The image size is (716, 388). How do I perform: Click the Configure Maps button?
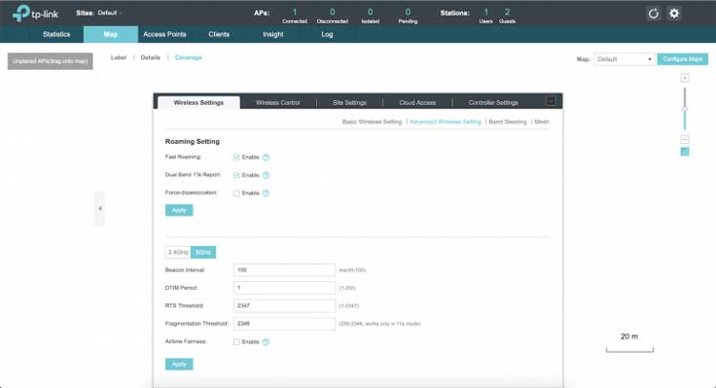pyautogui.click(x=684, y=59)
